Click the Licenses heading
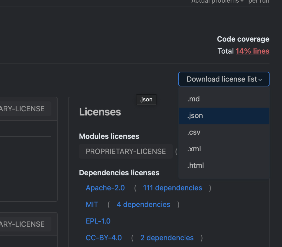This screenshot has height=247, width=282. click(100, 112)
